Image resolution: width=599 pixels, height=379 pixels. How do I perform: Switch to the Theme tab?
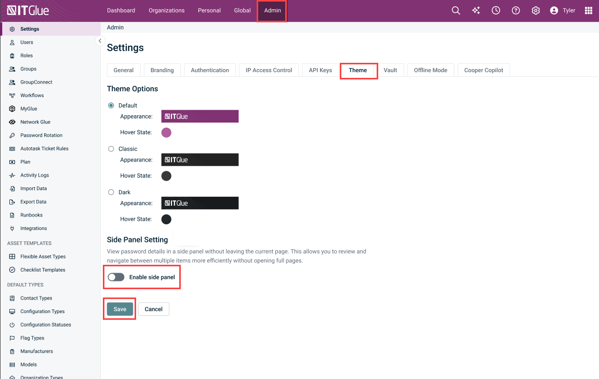click(358, 70)
